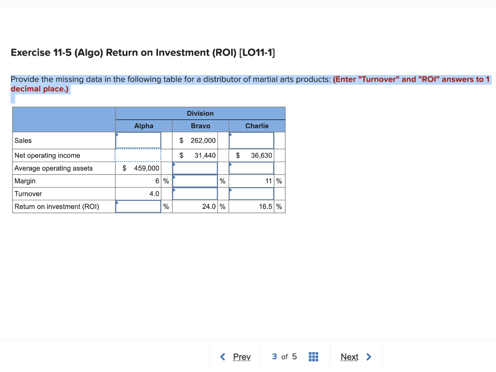This screenshot has width=496, height=372.
Task: Select the Alpha average operating assets 459,000
Action: point(146,168)
